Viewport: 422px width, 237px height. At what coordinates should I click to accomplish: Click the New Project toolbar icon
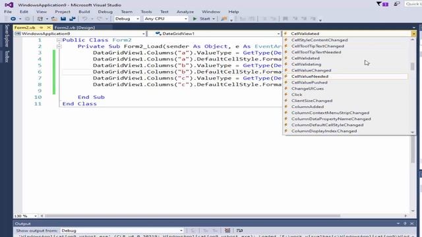[40, 19]
